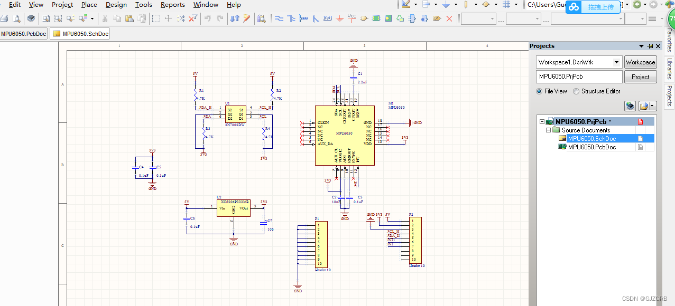Click the Print icon in toolbar
The height and width of the screenshot is (306, 675).
click(4, 18)
